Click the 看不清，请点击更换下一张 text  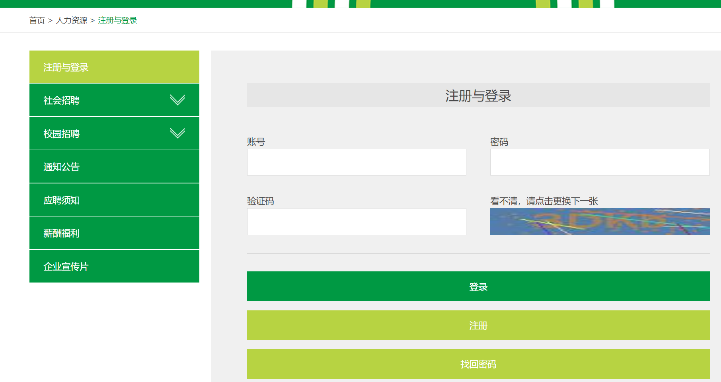tap(544, 201)
